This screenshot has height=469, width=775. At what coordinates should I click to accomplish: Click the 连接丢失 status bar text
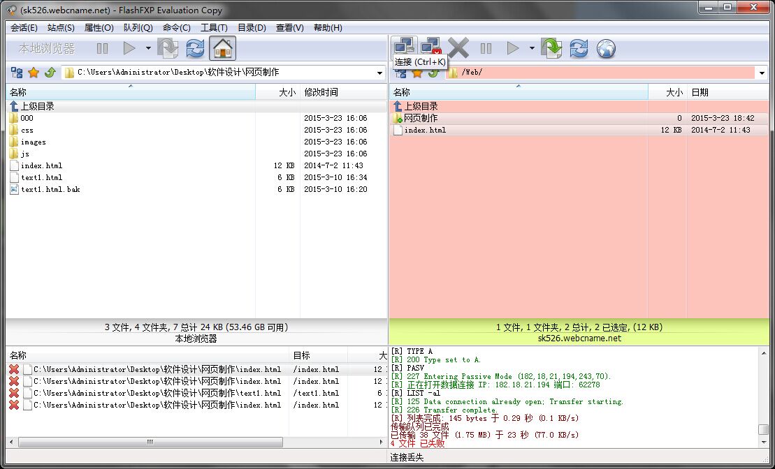[407, 458]
